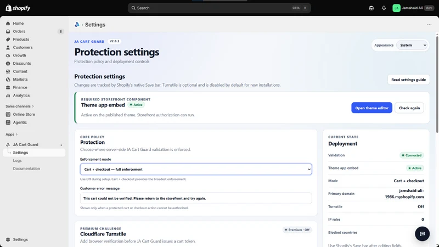Open the Logs subpage
This screenshot has height=247, width=439.
[17, 161]
